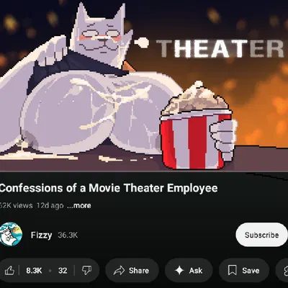The height and width of the screenshot is (288, 288).
Task: Click the Save button label
Action: (251, 271)
